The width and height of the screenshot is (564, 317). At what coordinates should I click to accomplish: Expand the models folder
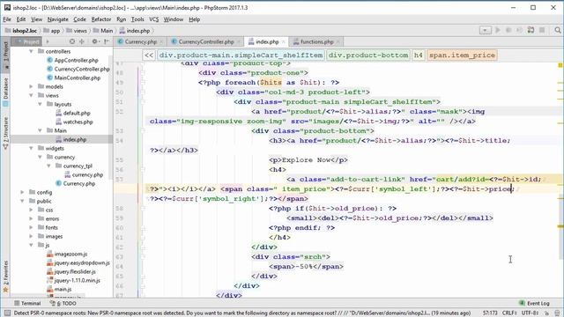31,86
